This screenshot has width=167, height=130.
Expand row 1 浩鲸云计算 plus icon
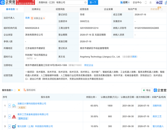click(x=9, y=106)
